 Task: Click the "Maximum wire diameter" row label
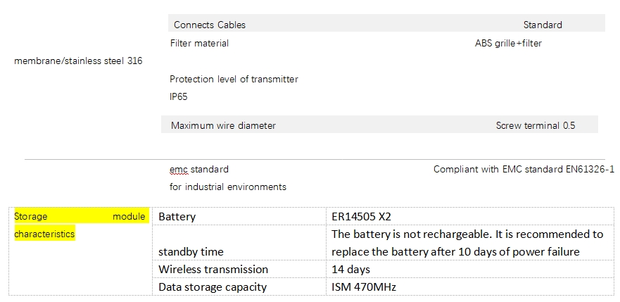pyautogui.click(x=223, y=125)
